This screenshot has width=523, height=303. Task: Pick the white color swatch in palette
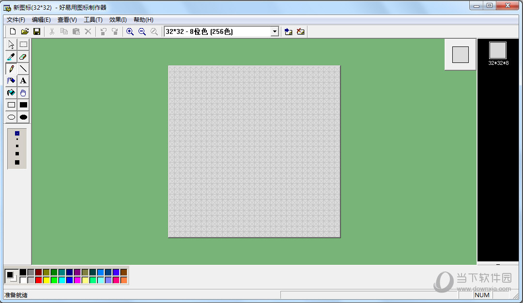[x=23, y=280]
